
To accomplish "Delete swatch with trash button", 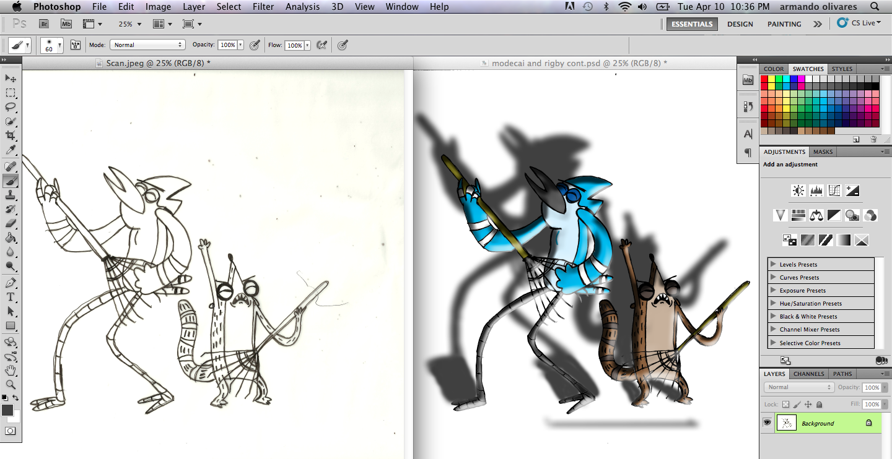I will [x=873, y=140].
